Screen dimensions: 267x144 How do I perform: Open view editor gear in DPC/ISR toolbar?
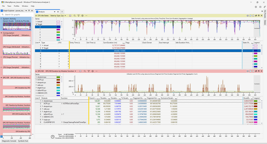tap(93, 71)
